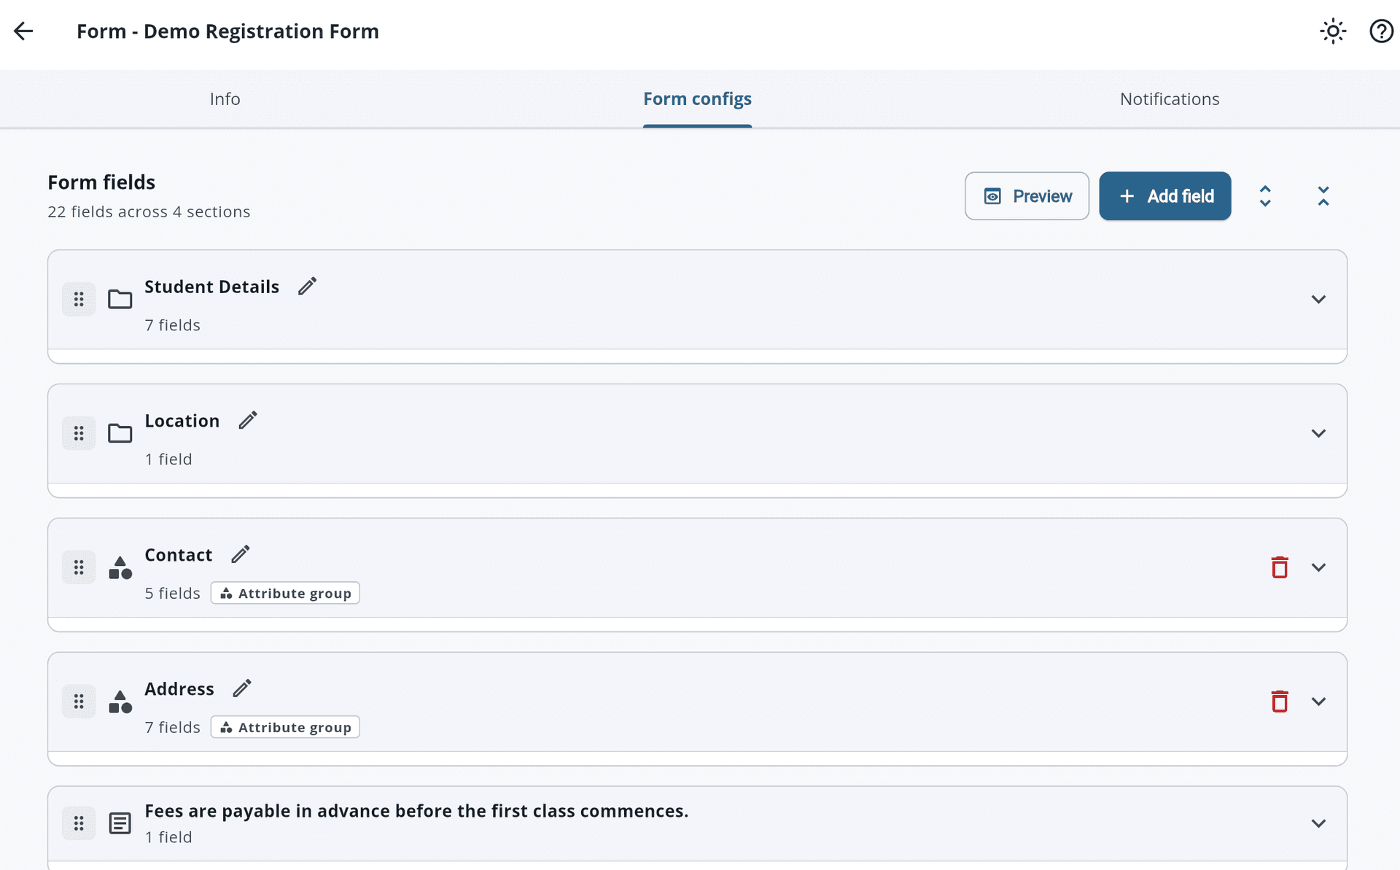Click the Form fields heading
Viewport: 1400px width, 870px height.
point(101,182)
